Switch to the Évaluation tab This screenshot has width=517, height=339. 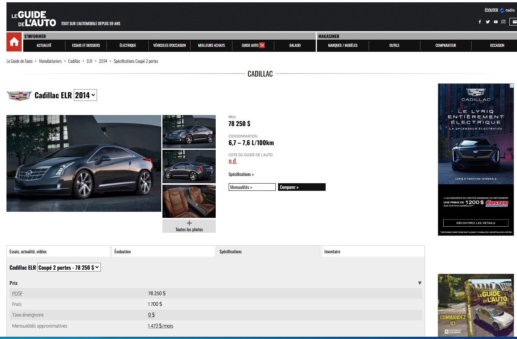(x=164, y=251)
